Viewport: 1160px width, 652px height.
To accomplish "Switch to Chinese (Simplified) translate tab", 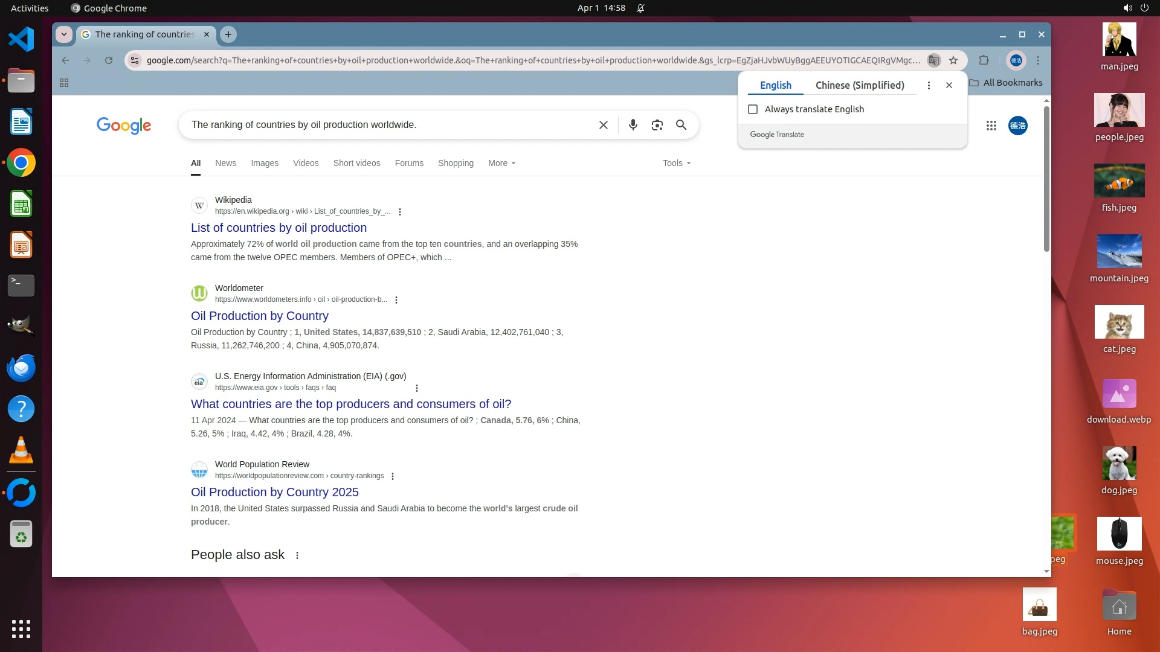I will click(859, 85).
